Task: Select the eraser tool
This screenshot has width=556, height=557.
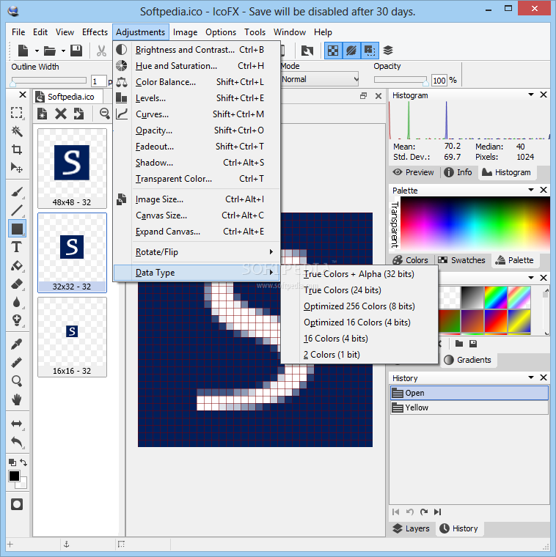Action: tap(17, 284)
